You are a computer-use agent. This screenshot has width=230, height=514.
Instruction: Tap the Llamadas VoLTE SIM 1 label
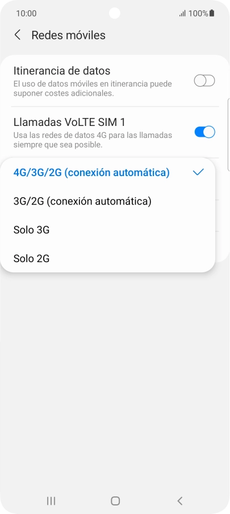(x=69, y=123)
